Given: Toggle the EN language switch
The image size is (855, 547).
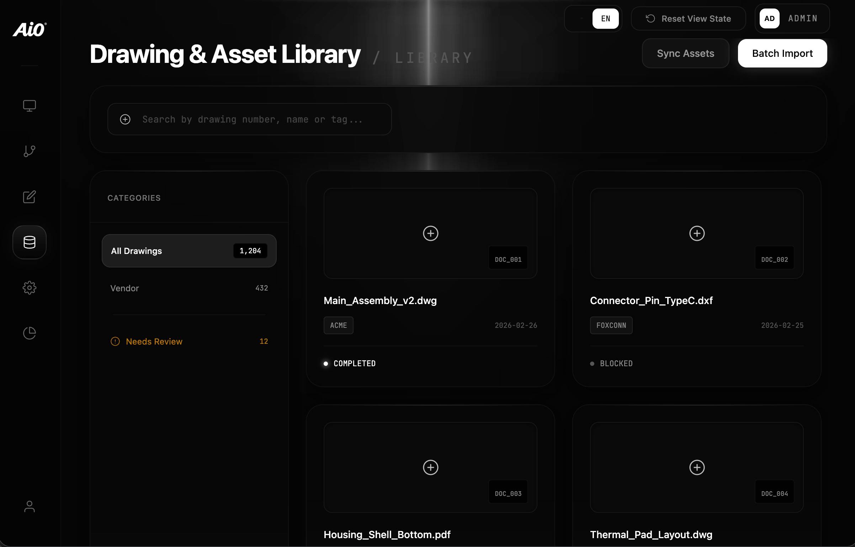Looking at the screenshot, I should [605, 18].
